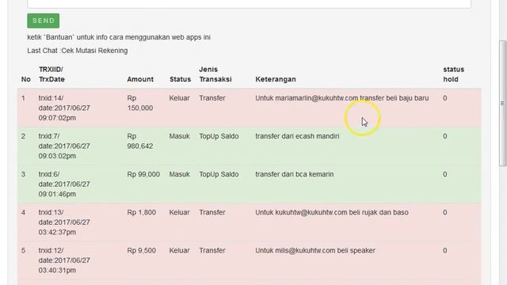
Task: Click 'transfer dari ecash mandiri' description
Action: point(298,136)
